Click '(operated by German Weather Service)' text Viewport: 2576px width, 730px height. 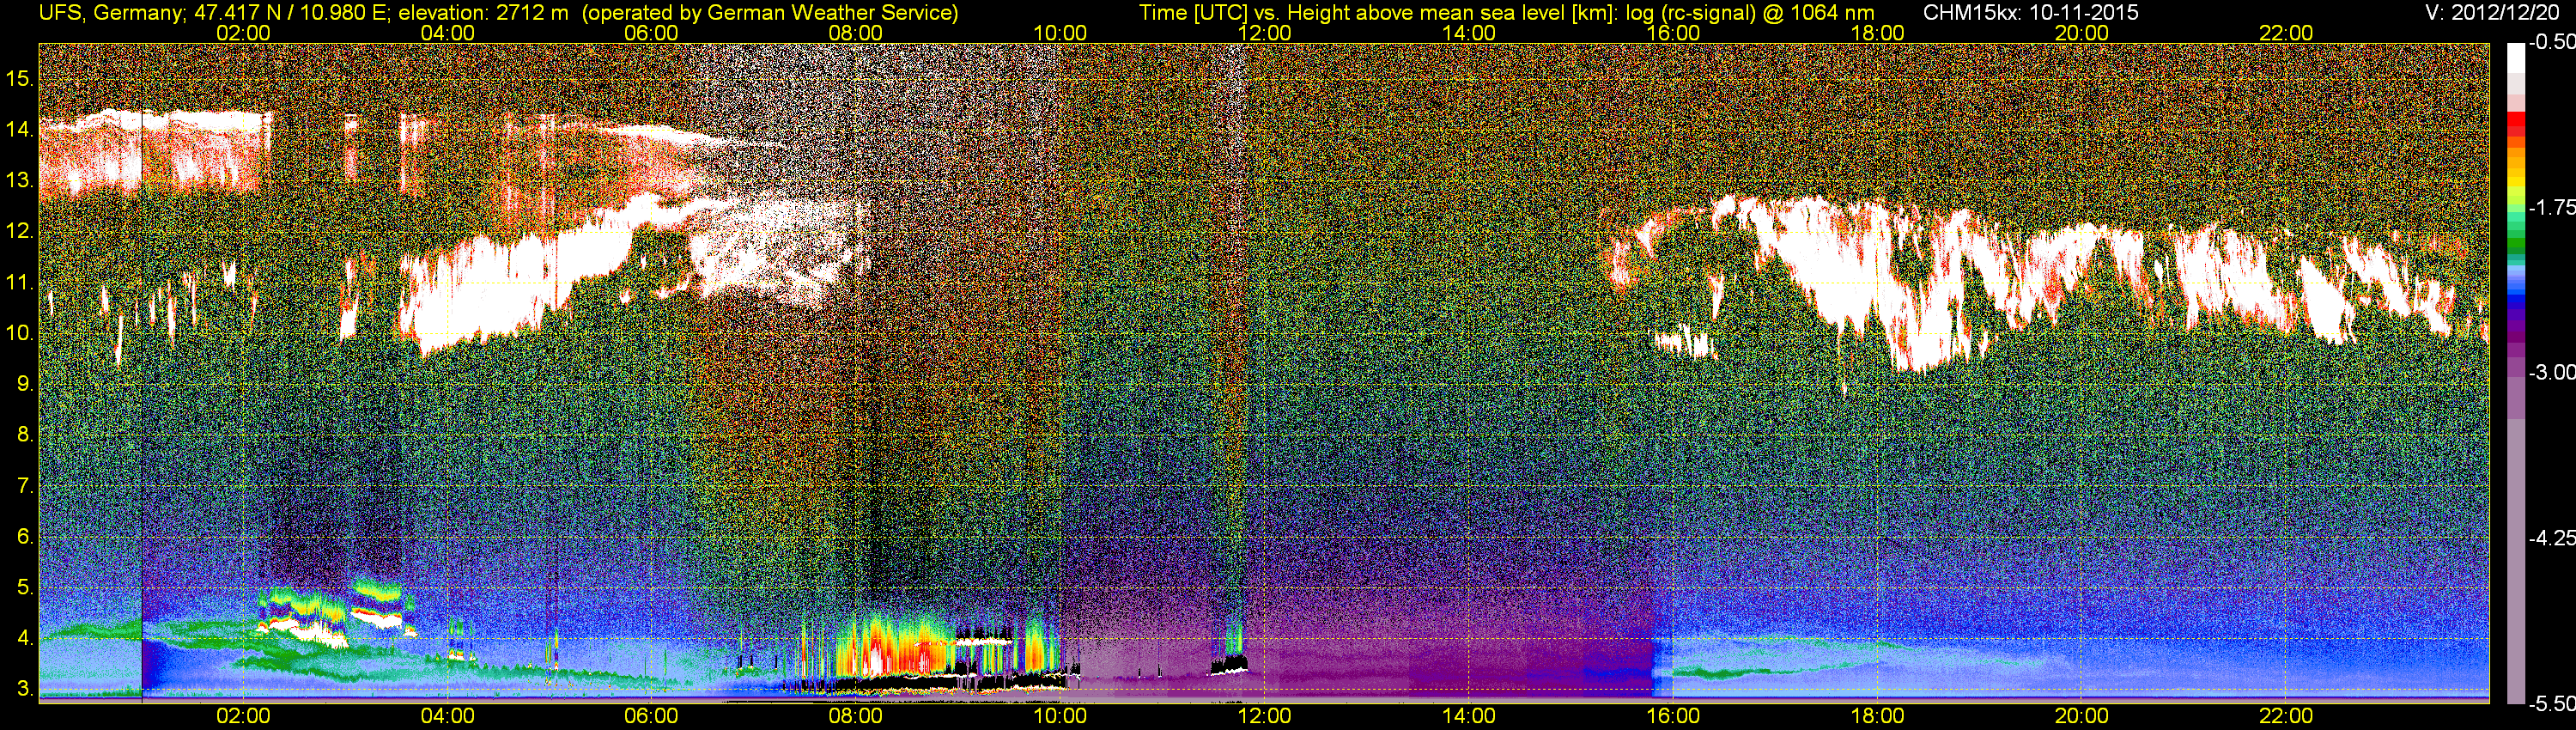pos(770,12)
